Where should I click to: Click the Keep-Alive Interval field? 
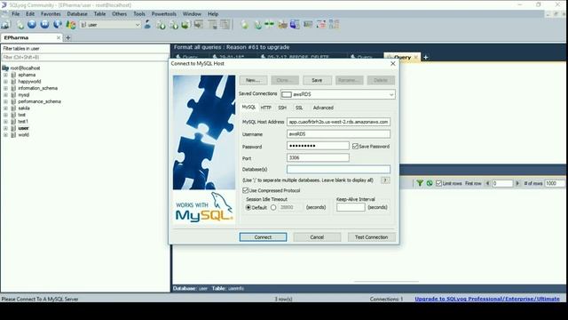pos(351,207)
